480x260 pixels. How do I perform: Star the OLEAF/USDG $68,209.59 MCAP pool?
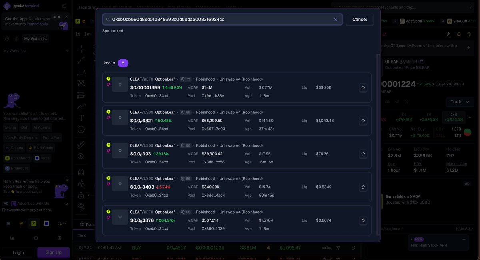coord(363,121)
